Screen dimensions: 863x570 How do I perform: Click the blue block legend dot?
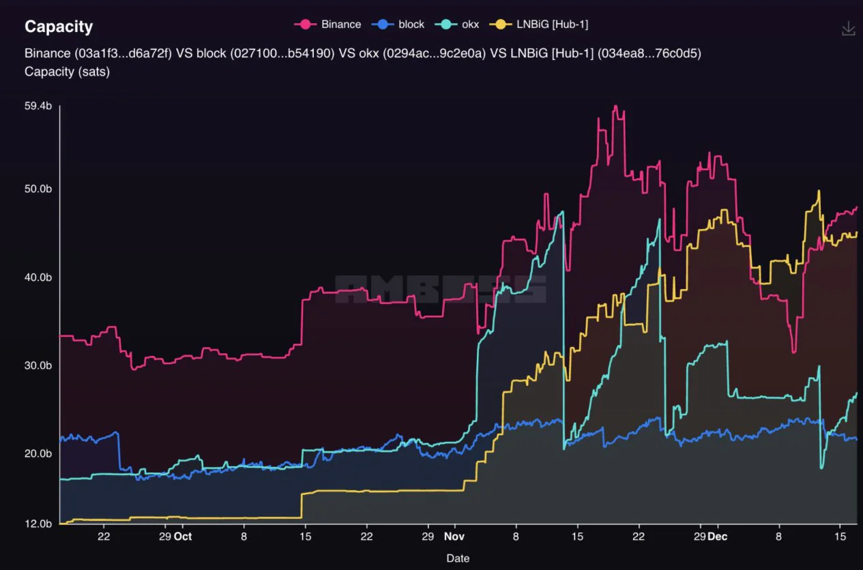(382, 24)
